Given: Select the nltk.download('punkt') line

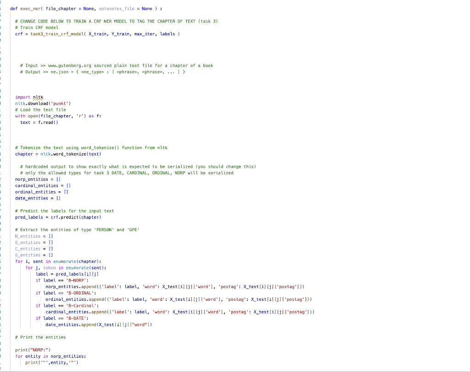Looking at the screenshot, I should tap(41, 103).
